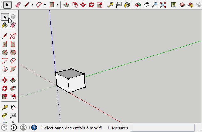The image size is (202, 132).
Task: Select the Offset tool in the left palette
Action: [x=13, y=97]
